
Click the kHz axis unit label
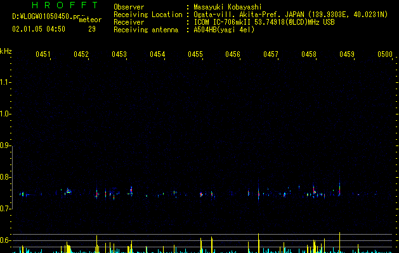[x=6, y=51]
